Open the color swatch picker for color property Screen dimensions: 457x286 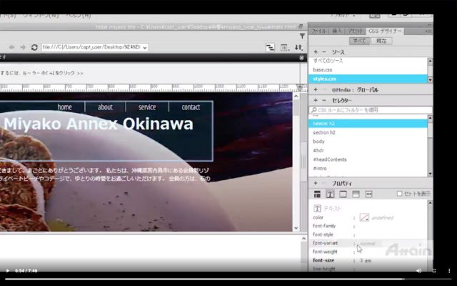pos(364,217)
